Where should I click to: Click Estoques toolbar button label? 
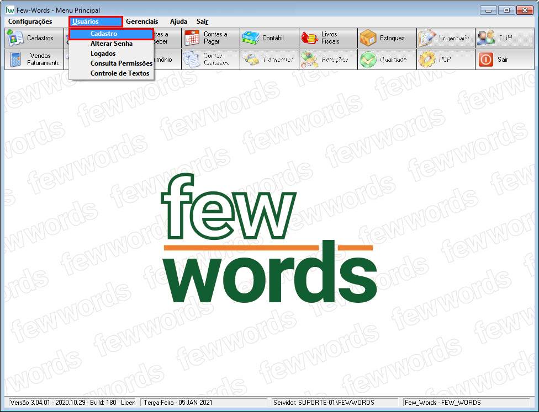392,38
